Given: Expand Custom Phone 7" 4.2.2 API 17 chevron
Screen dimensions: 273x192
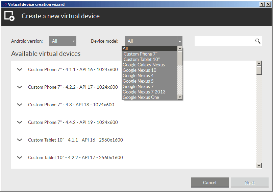Looking at the screenshot, I should click(x=20, y=87).
